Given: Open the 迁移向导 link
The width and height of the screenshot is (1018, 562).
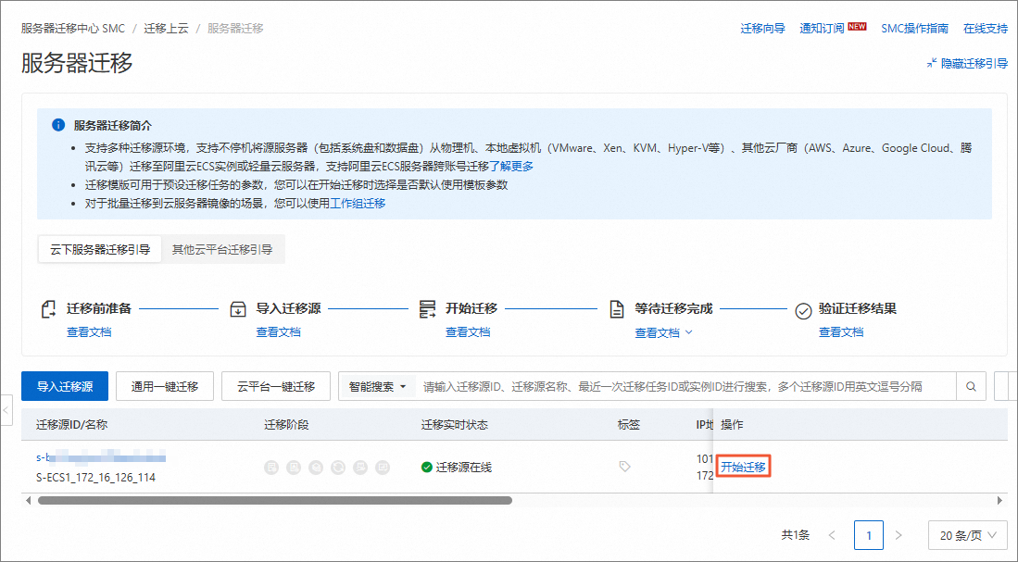Looking at the screenshot, I should (763, 29).
